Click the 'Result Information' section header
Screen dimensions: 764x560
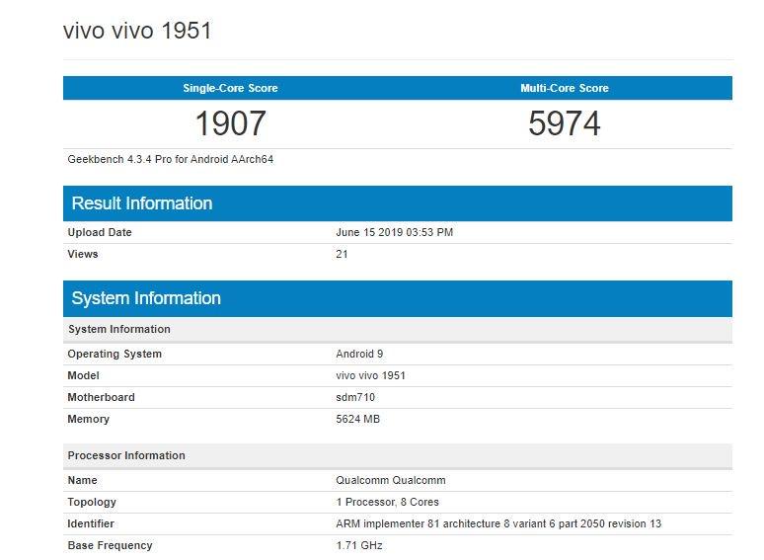(398, 203)
